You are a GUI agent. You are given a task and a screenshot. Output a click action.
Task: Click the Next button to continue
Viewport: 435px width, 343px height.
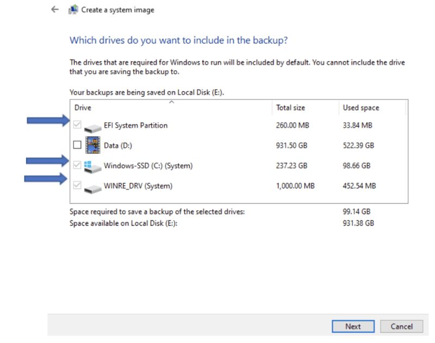pyautogui.click(x=353, y=327)
